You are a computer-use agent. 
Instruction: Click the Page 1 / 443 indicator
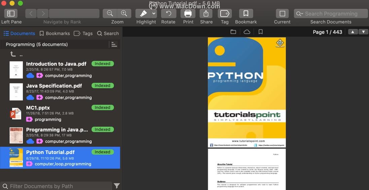(x=327, y=32)
